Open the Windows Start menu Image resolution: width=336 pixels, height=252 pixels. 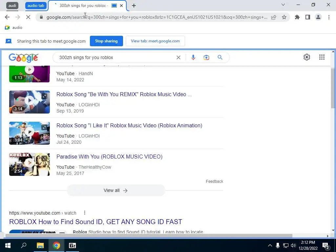tap(8, 245)
